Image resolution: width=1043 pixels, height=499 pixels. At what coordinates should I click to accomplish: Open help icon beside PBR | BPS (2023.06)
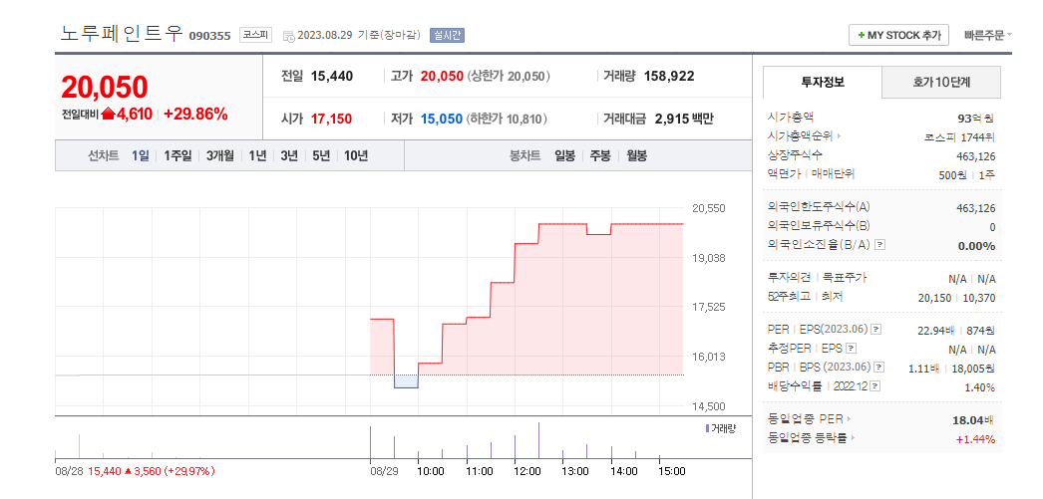tap(880, 367)
